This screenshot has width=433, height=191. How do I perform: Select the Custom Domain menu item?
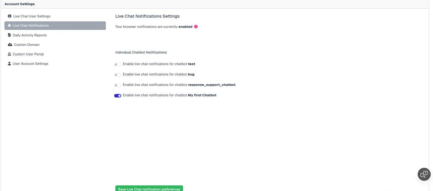pos(27,45)
